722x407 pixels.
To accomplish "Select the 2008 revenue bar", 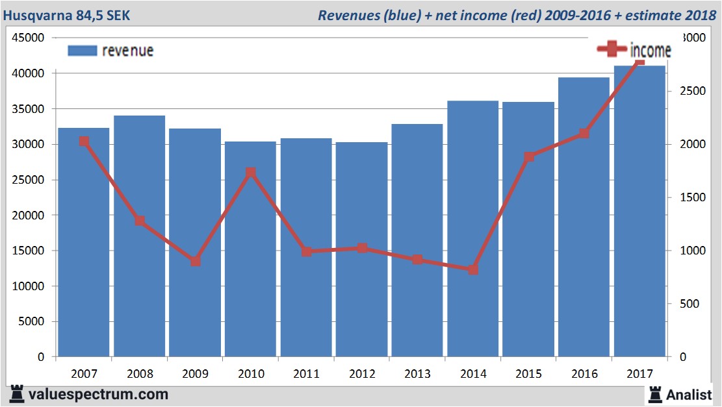I will 140,236.
